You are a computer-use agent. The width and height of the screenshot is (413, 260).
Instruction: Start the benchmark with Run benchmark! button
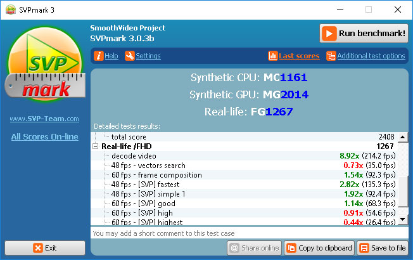[364, 34]
